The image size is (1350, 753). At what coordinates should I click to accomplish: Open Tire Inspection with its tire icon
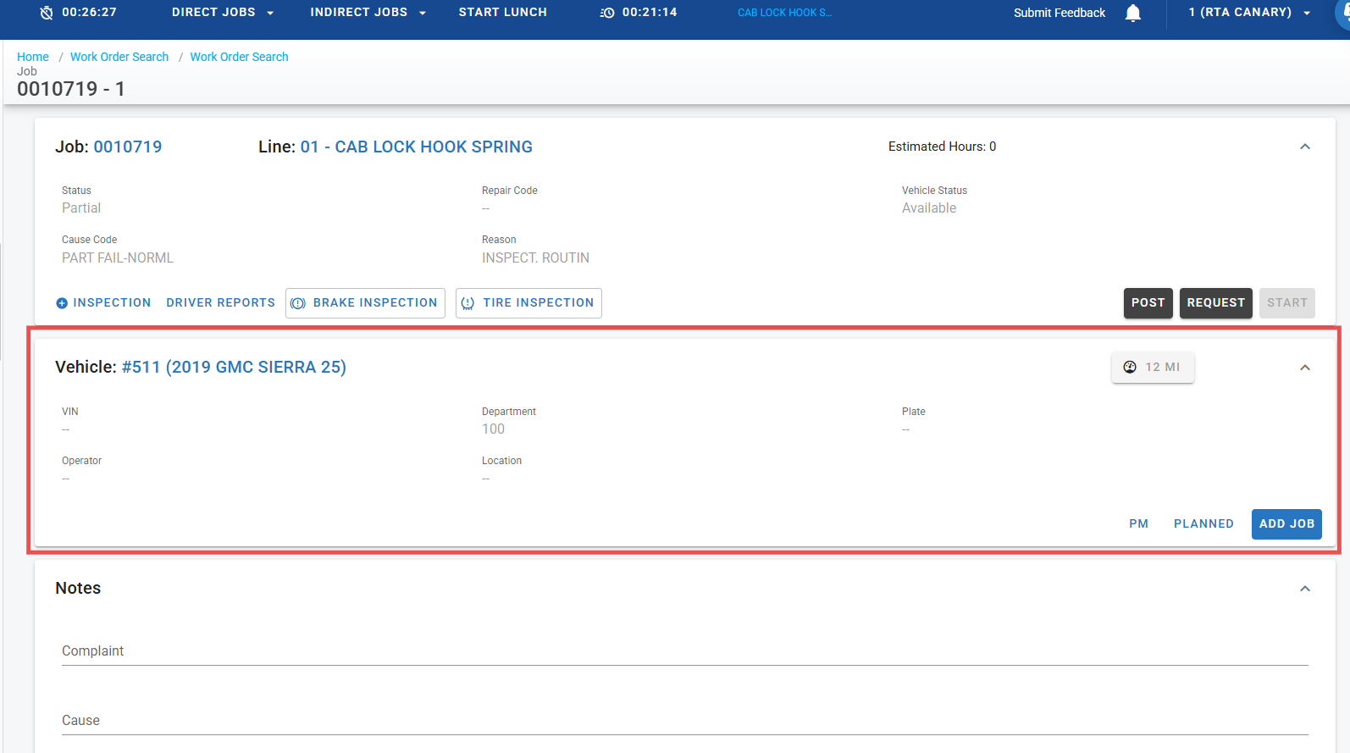468,303
